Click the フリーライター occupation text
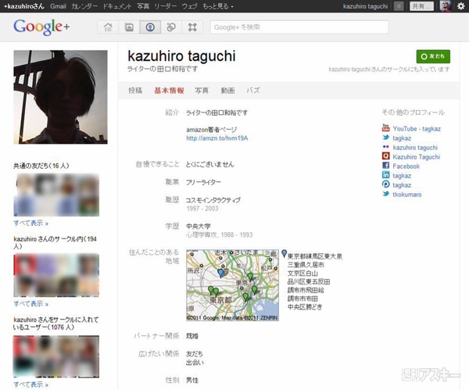The image size is (469, 390). pos(203,182)
